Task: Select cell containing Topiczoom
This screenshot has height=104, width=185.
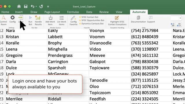Action: 110,93
